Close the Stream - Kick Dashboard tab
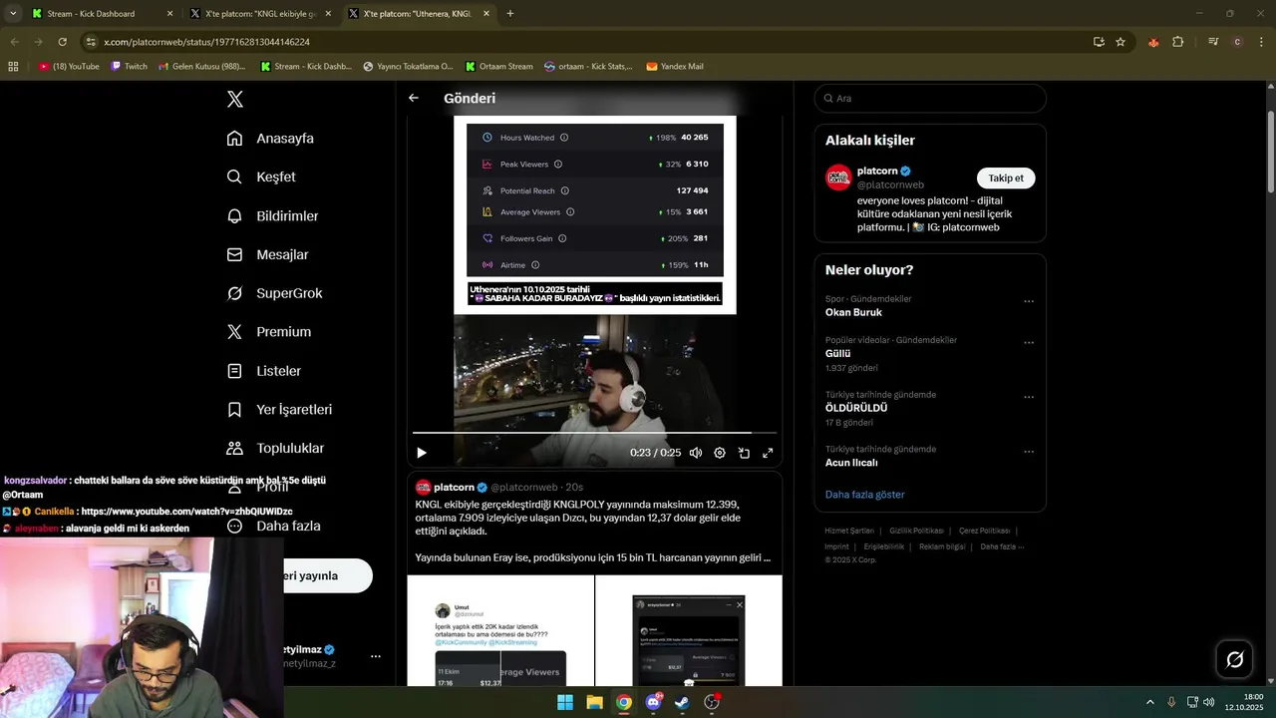The width and height of the screenshot is (1276, 718). pyautogui.click(x=169, y=14)
